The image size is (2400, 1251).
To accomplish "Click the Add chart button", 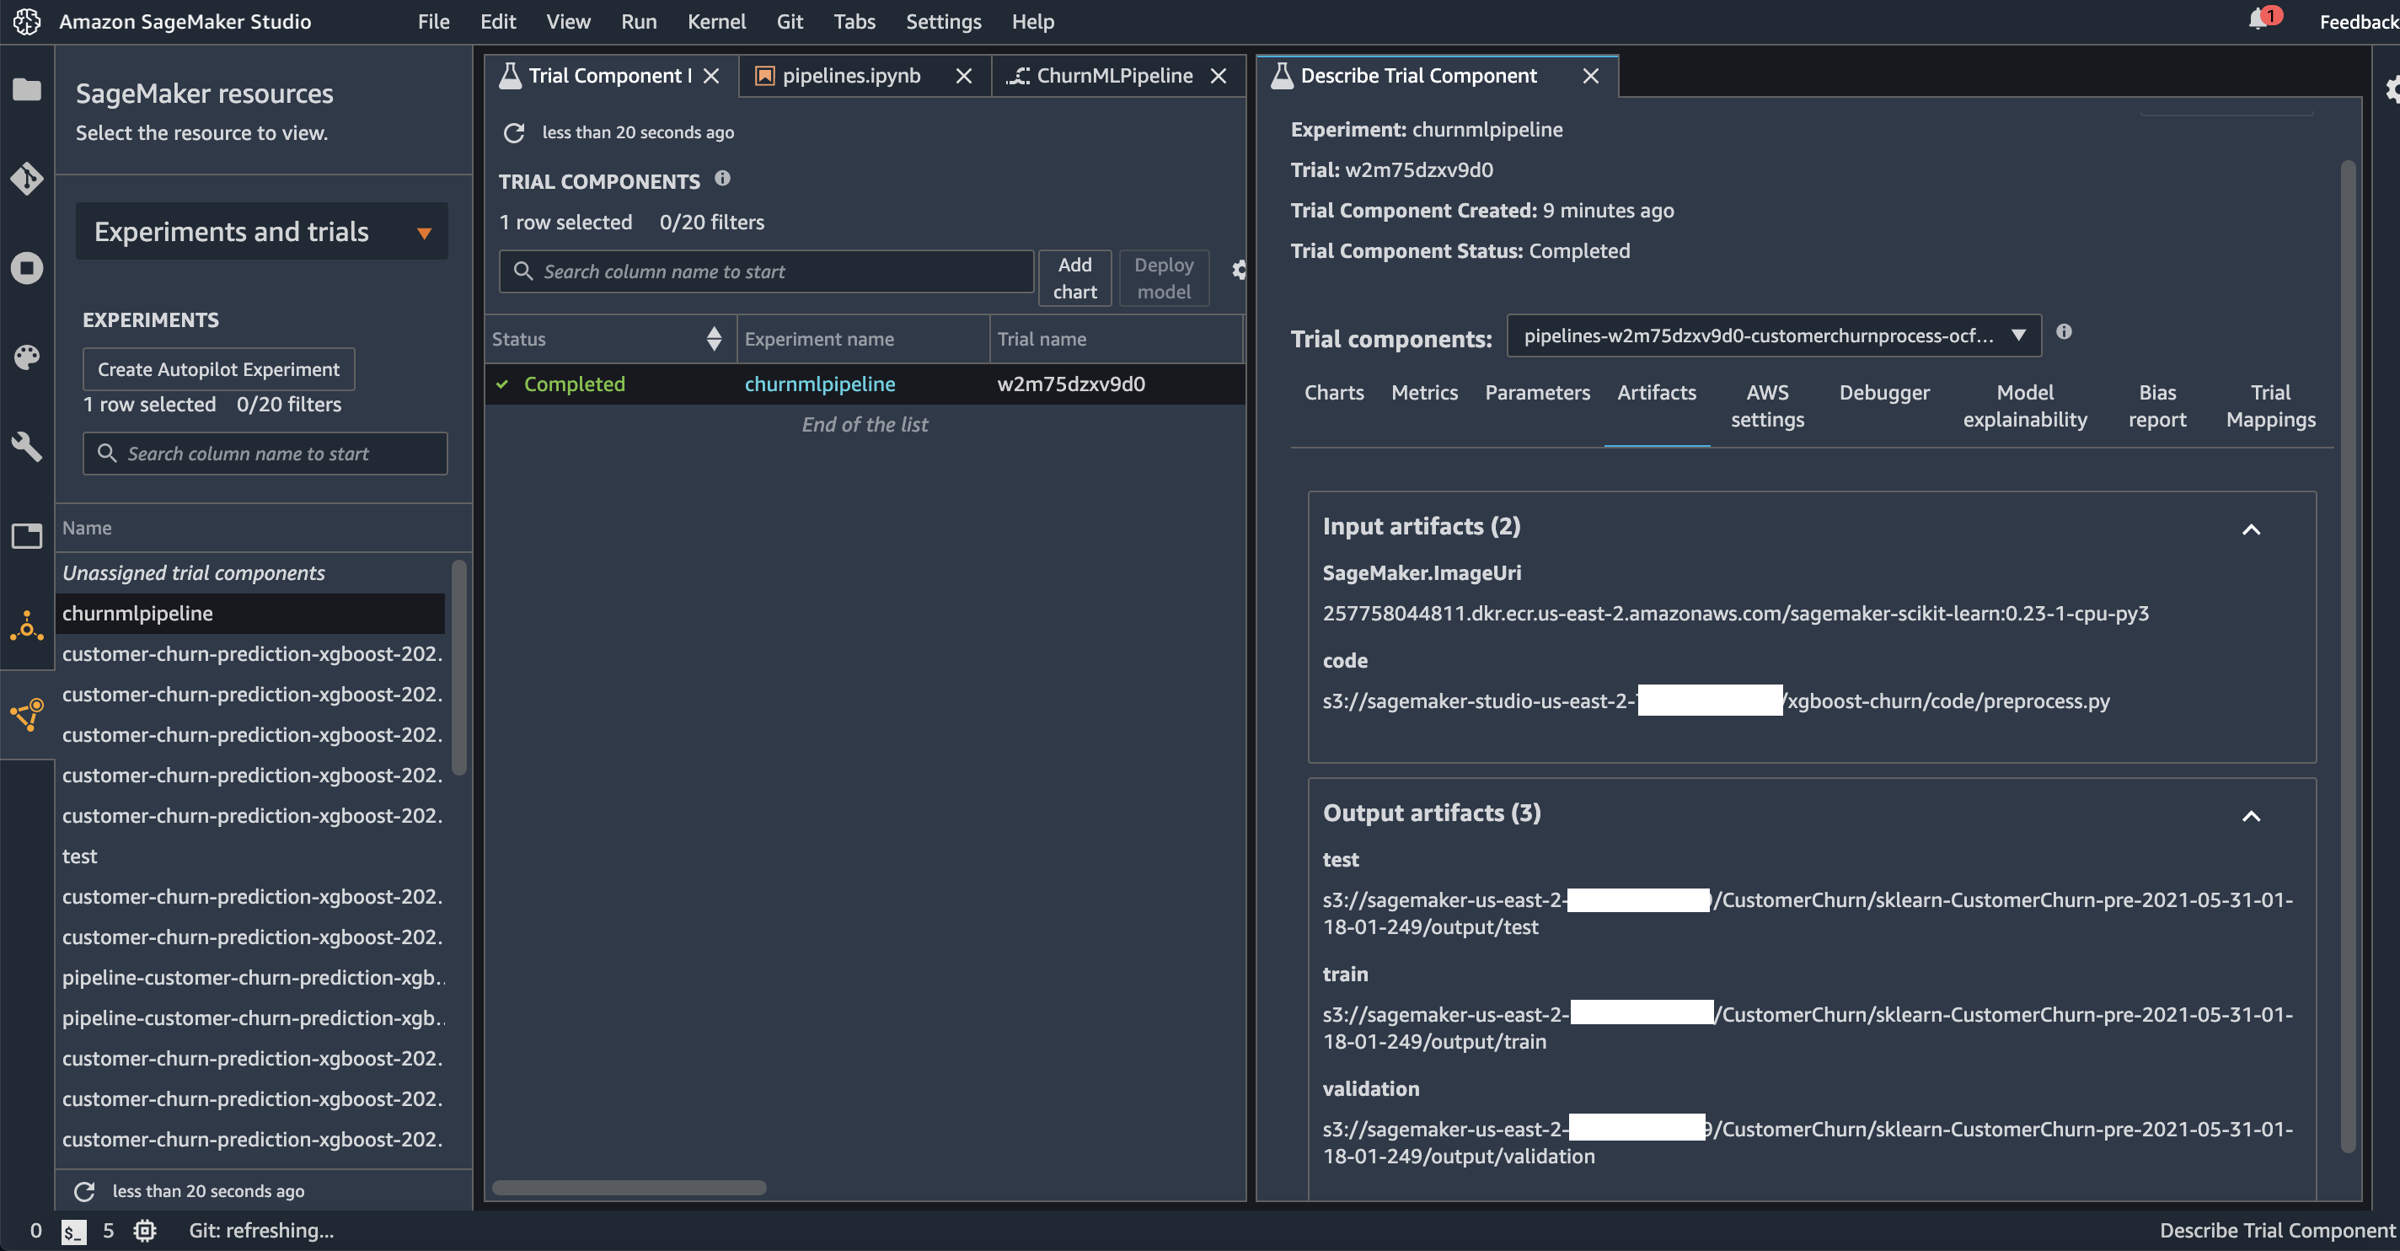I will coord(1074,278).
